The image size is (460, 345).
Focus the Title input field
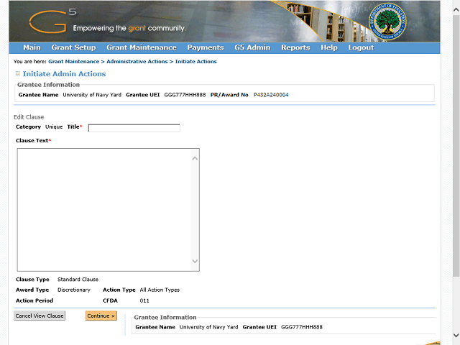click(134, 128)
